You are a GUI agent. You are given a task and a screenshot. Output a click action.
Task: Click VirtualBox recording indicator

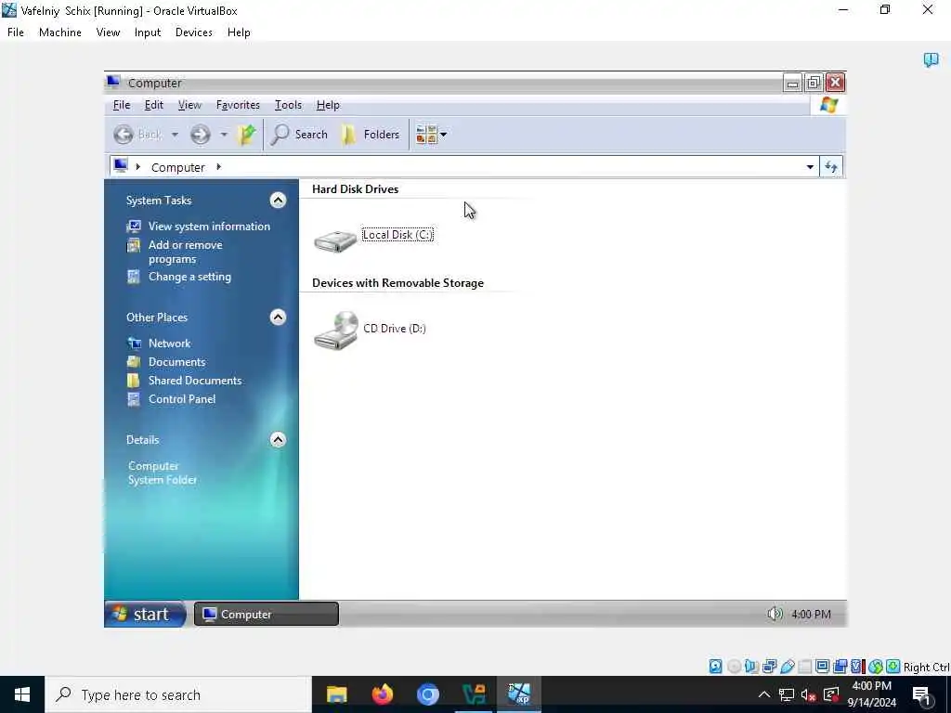[x=840, y=667]
